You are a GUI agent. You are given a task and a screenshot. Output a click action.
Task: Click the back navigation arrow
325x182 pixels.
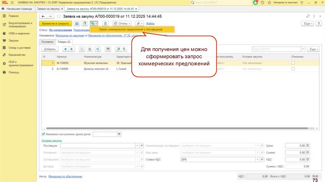point(43,16)
